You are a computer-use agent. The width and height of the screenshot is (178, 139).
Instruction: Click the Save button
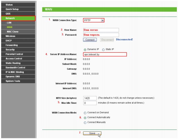tap(92, 133)
